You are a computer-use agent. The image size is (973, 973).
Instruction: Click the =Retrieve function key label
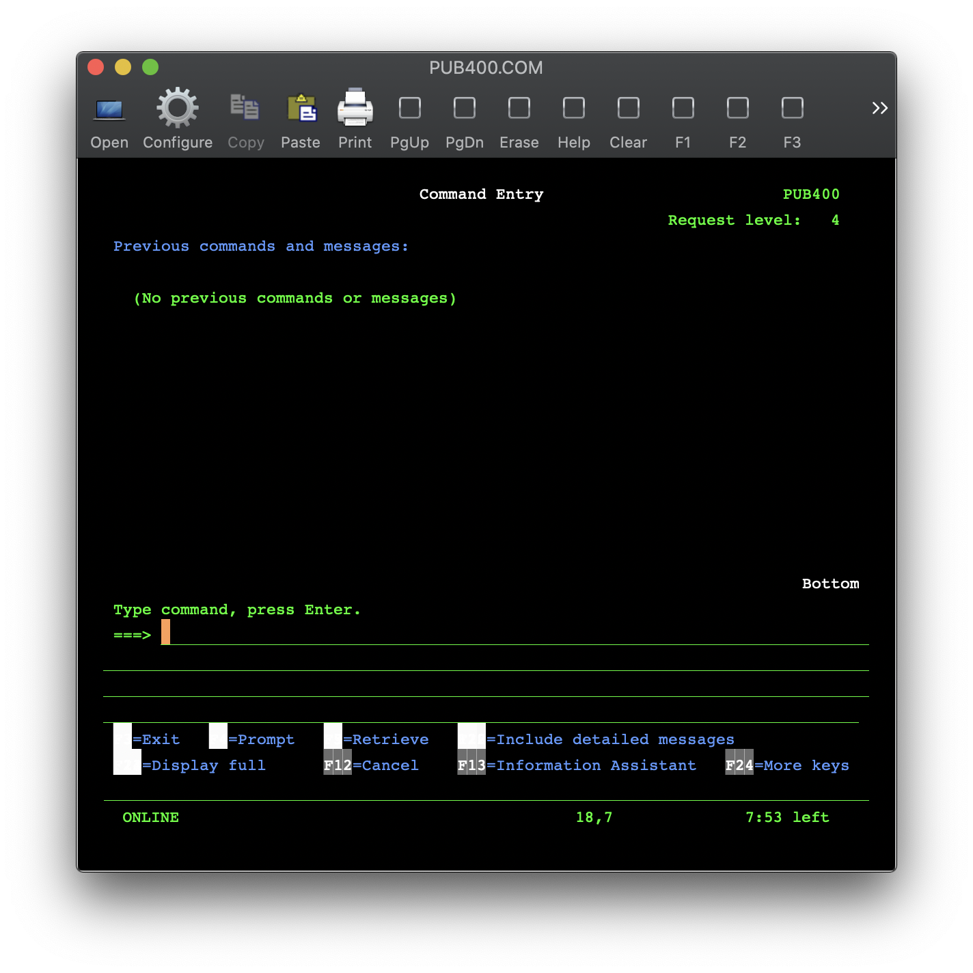click(x=386, y=739)
